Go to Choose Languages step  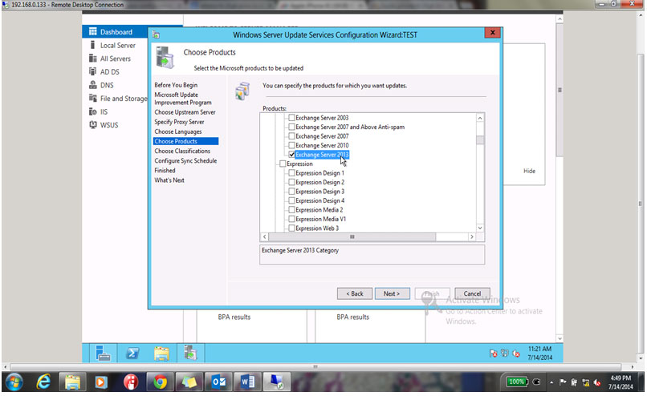178,131
